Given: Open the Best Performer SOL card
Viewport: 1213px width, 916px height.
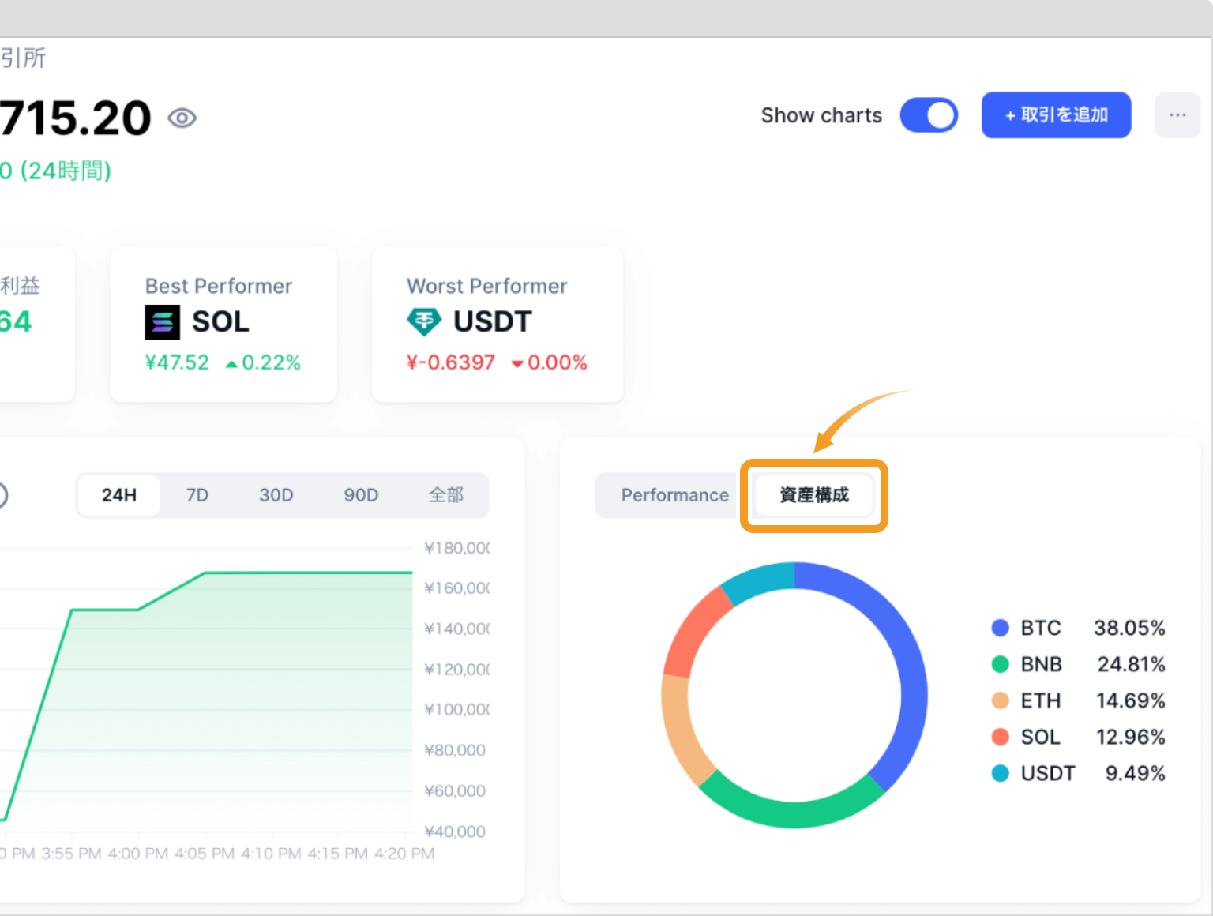Looking at the screenshot, I should click(x=223, y=325).
